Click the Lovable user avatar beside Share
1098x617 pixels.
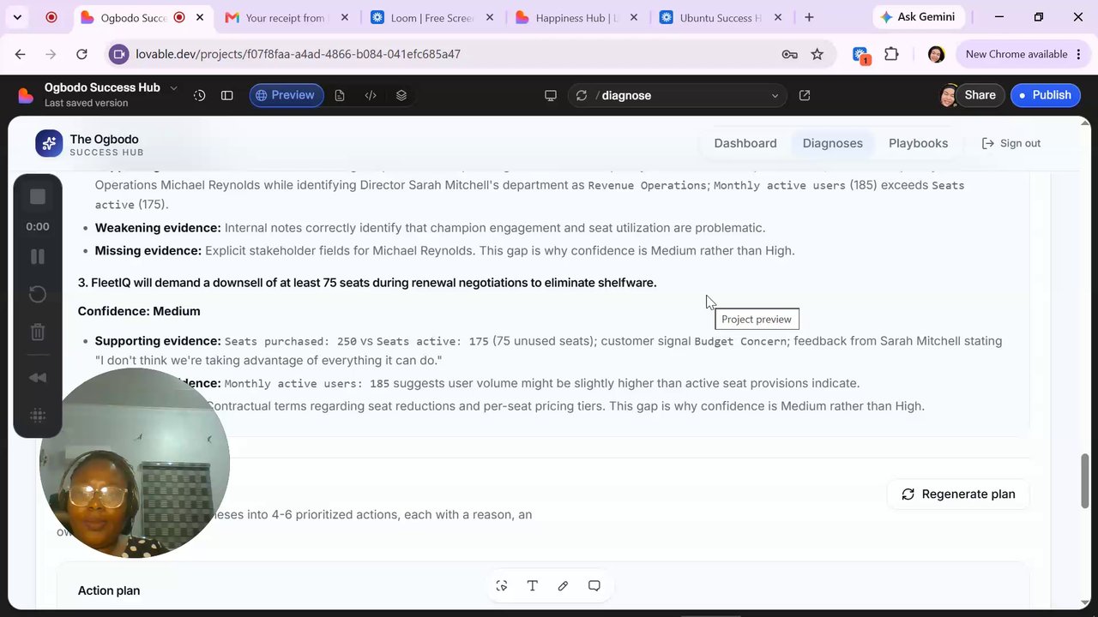(949, 95)
